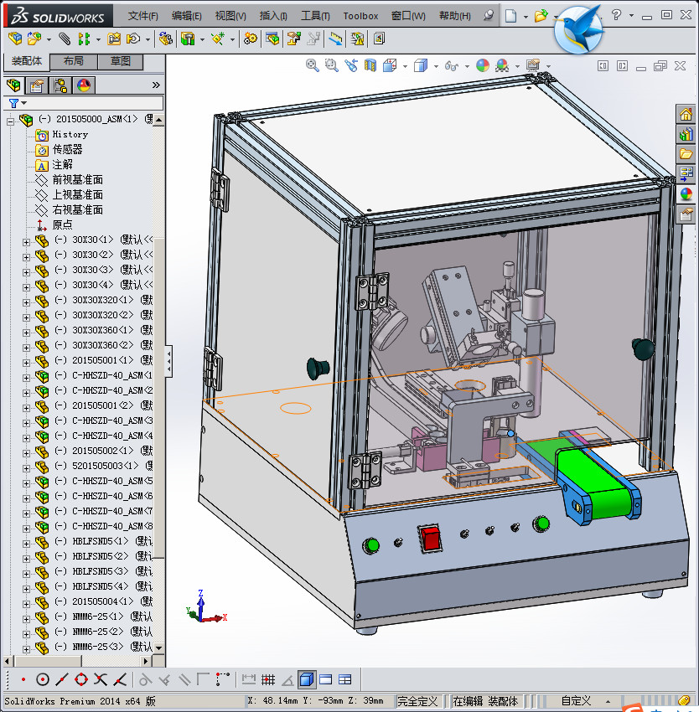Select the 原点 origin item in tree

tap(62, 224)
